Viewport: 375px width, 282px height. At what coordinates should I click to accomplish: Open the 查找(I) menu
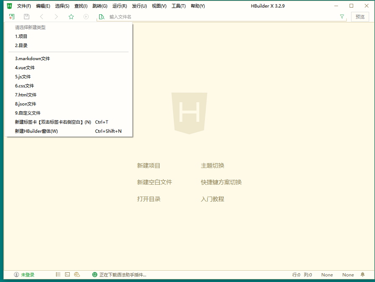point(81,6)
